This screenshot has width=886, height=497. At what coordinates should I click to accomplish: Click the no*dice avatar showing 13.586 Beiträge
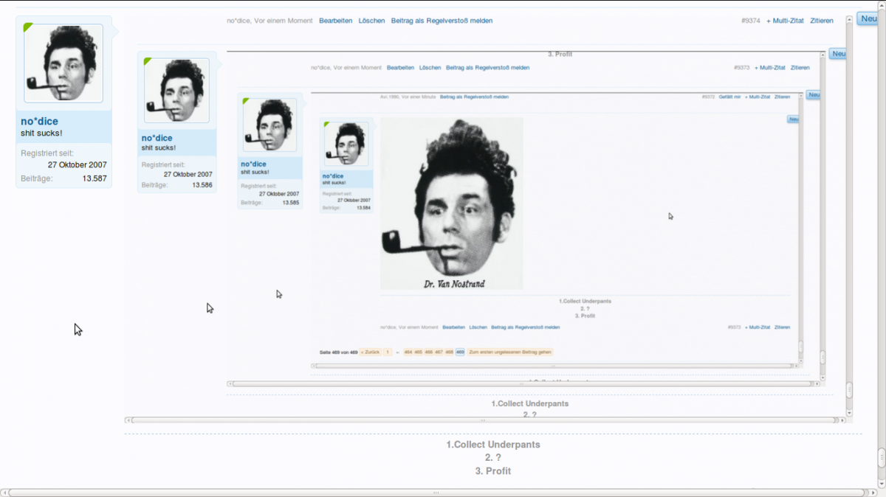176,91
